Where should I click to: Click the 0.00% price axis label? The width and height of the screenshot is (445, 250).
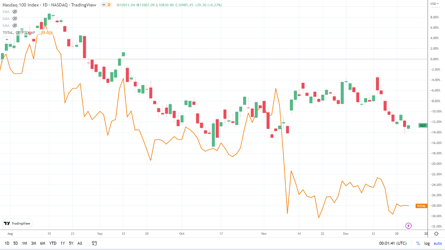[x=434, y=59]
